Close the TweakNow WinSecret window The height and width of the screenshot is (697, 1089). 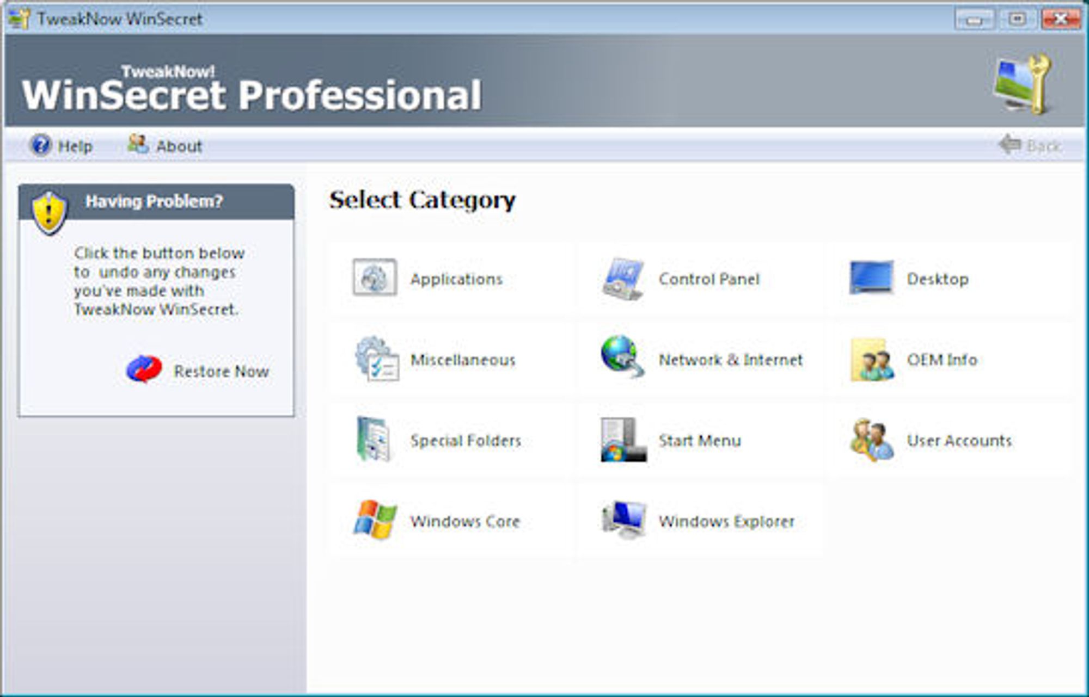1061,19
